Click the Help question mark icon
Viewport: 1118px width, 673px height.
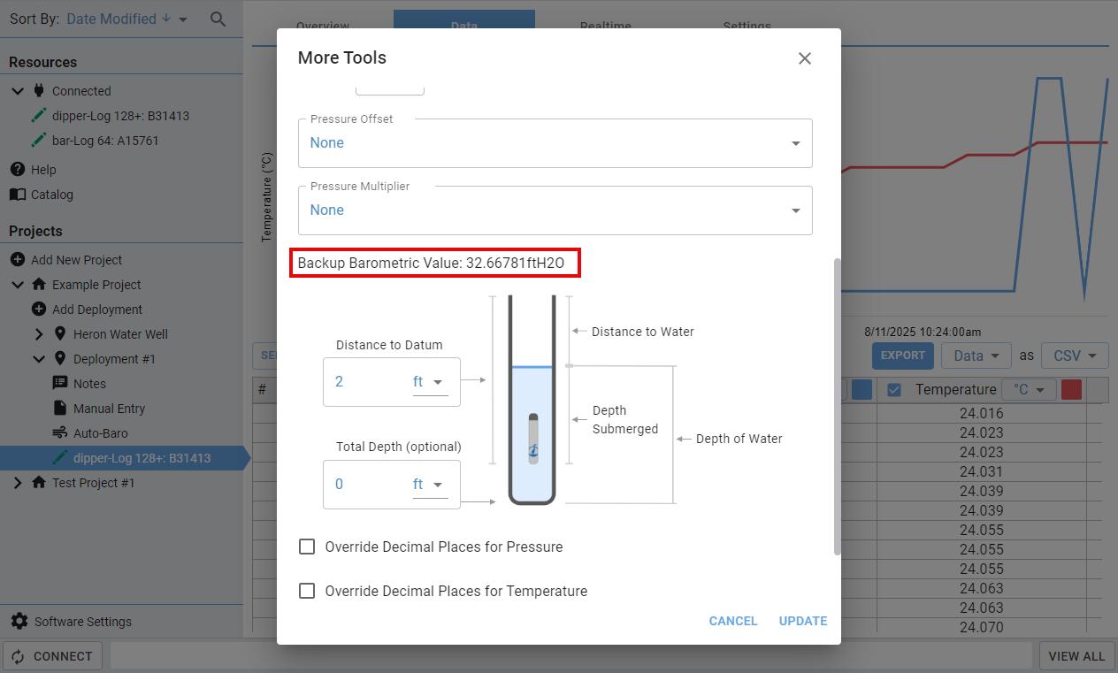pyautogui.click(x=17, y=170)
